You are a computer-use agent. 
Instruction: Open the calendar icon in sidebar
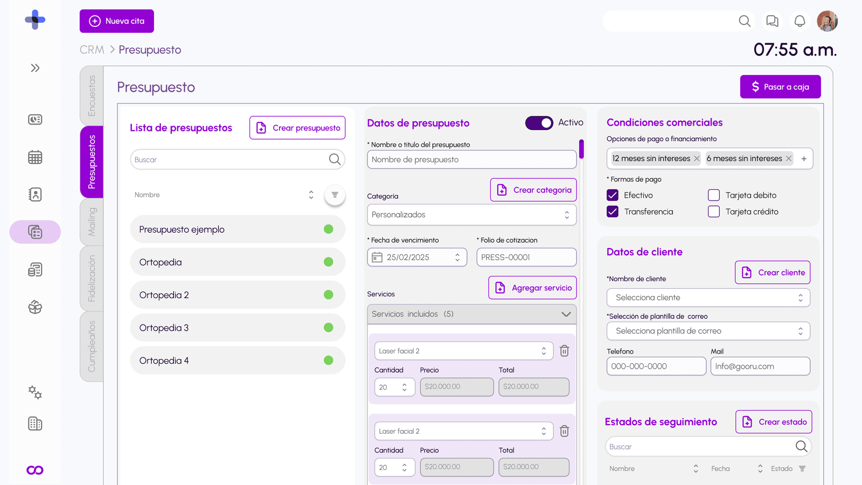click(x=35, y=157)
